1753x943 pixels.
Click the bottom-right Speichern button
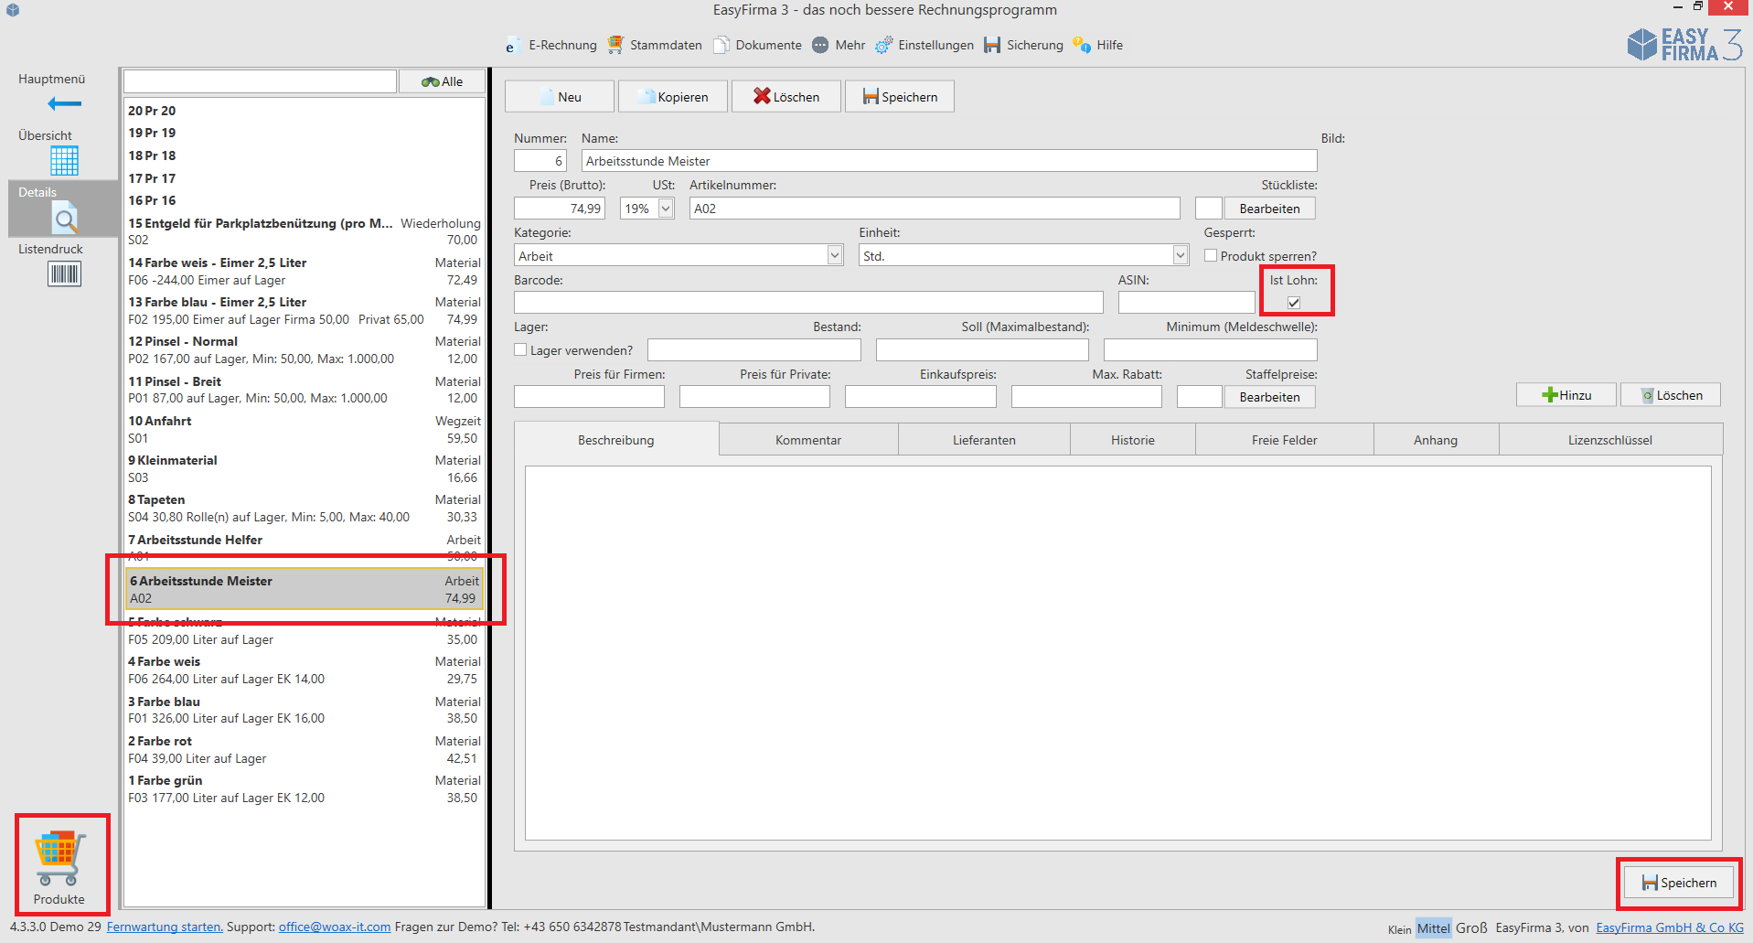click(1679, 883)
